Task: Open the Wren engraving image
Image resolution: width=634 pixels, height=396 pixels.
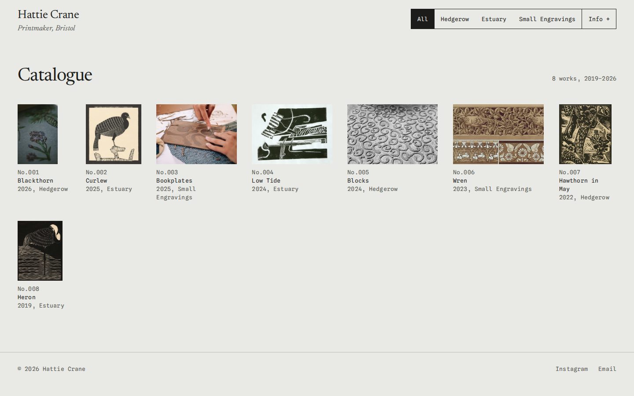Action: click(x=498, y=134)
